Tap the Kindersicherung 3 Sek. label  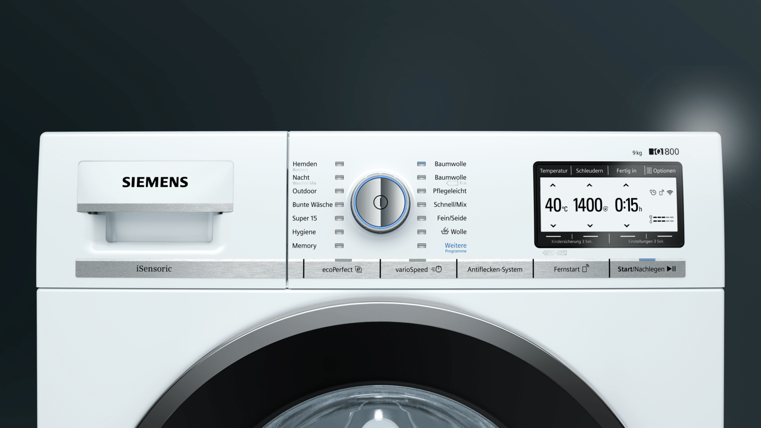[x=572, y=242]
